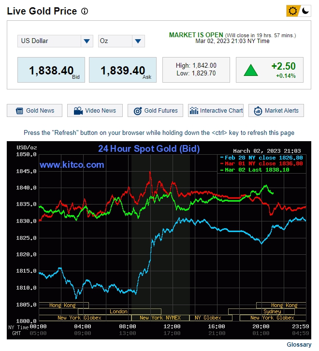Viewport: 319px width, 351px height.
Task: Click Mar 01 NY close 1836.80 legend entry
Action: (x=261, y=163)
